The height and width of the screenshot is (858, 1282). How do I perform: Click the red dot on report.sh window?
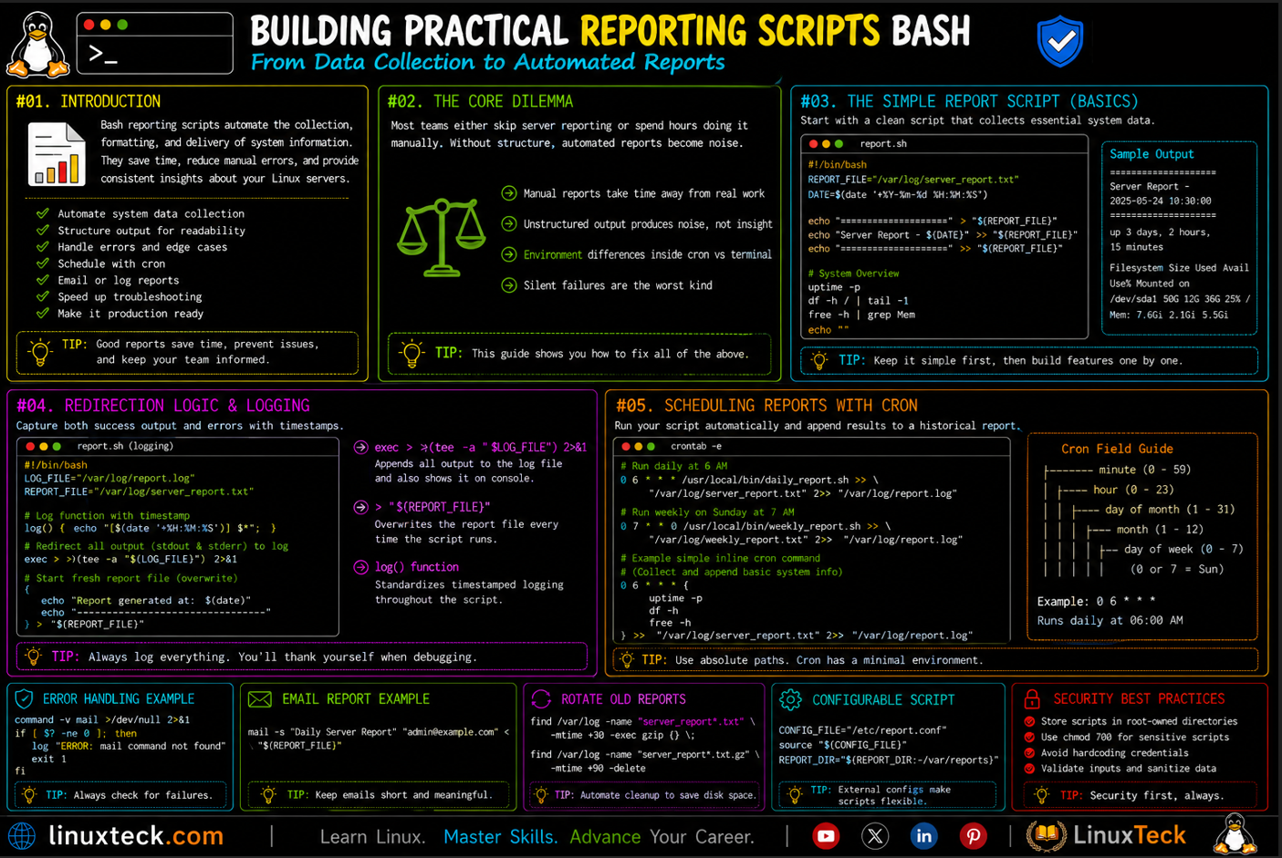click(813, 144)
